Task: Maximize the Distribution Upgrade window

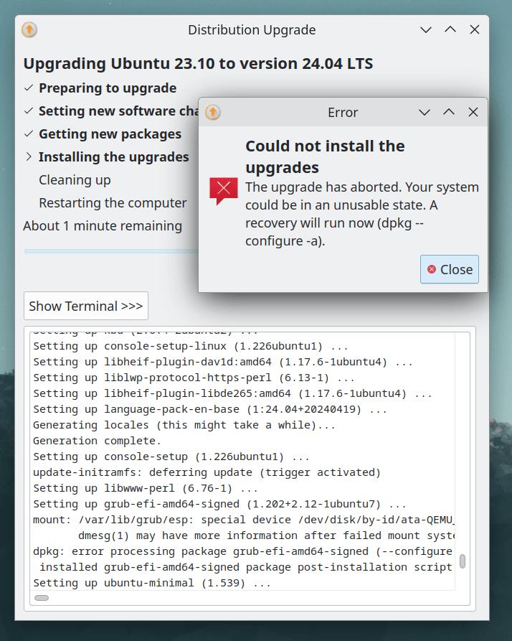Action: (x=450, y=30)
